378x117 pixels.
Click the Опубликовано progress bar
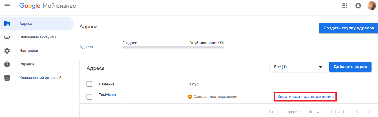pyautogui.click(x=173, y=47)
